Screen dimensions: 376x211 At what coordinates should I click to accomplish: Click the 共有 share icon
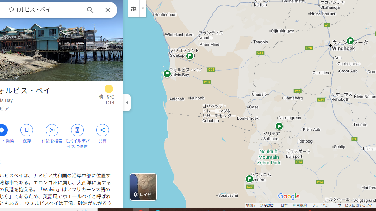pyautogui.click(x=102, y=130)
